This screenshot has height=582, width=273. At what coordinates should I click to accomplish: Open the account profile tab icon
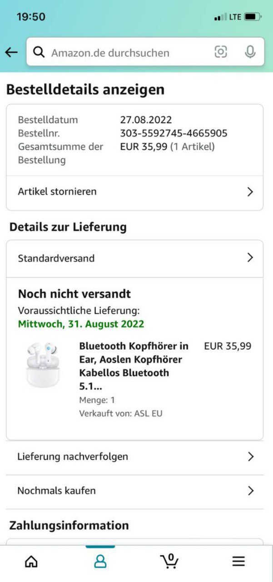pos(100,562)
